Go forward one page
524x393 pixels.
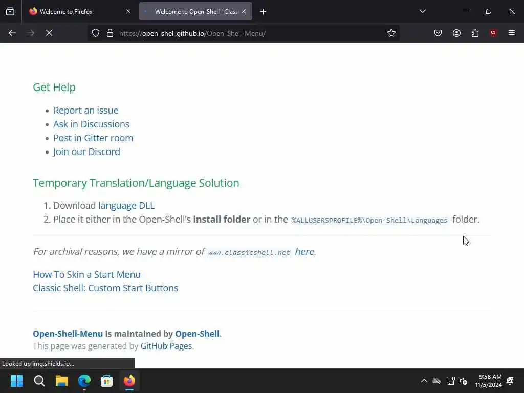pos(31,33)
